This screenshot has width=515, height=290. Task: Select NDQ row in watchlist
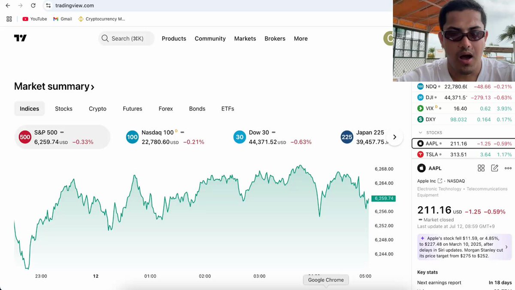pyautogui.click(x=463, y=86)
